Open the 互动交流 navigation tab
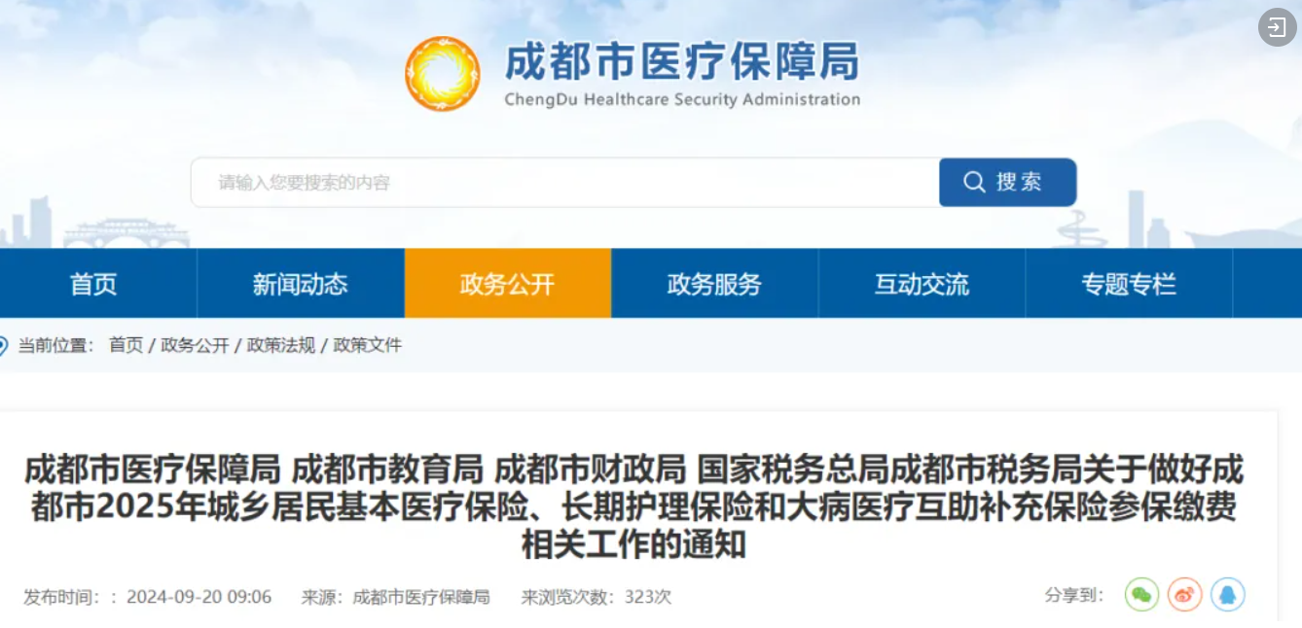Screen dimensions: 1302x628 [x=922, y=284]
